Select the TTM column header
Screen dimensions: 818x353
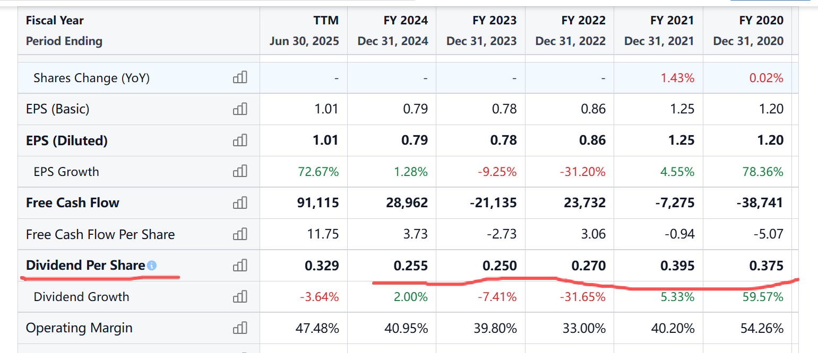(326, 20)
